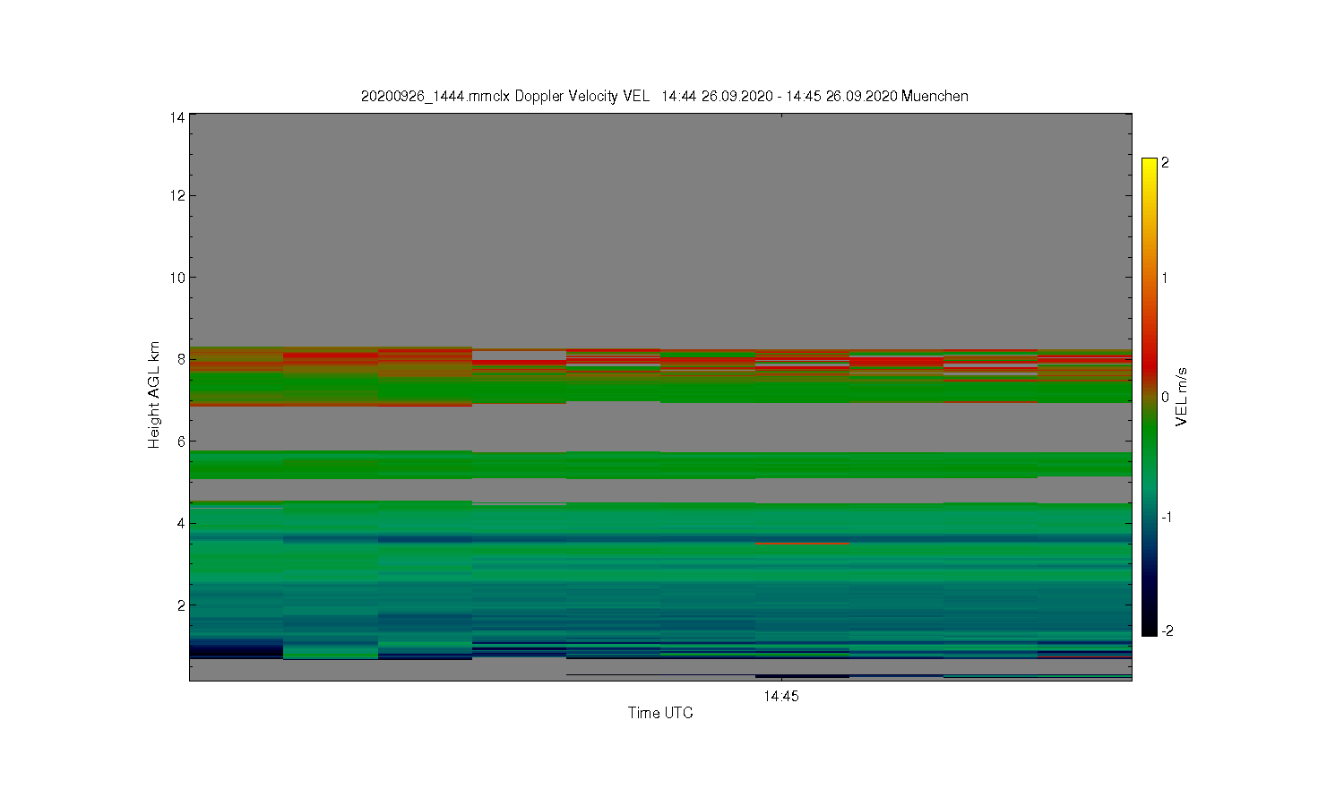Click the y-axis tick label 10
Viewport: 1344px width, 806px height.
[x=177, y=277]
